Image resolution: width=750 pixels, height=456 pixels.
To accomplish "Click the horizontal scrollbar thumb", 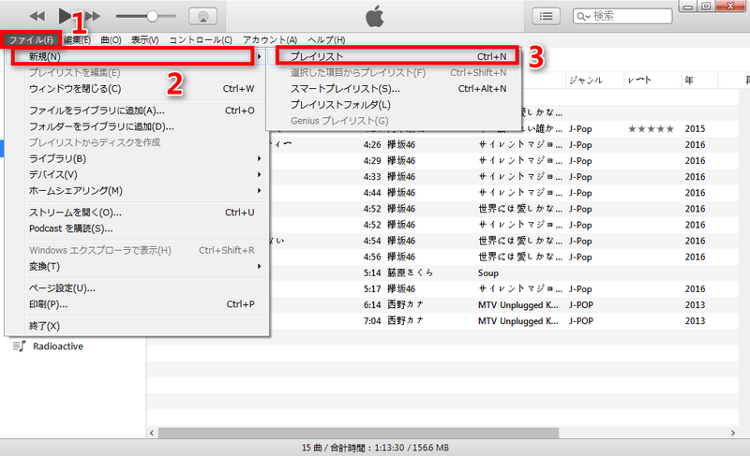I will [358, 434].
